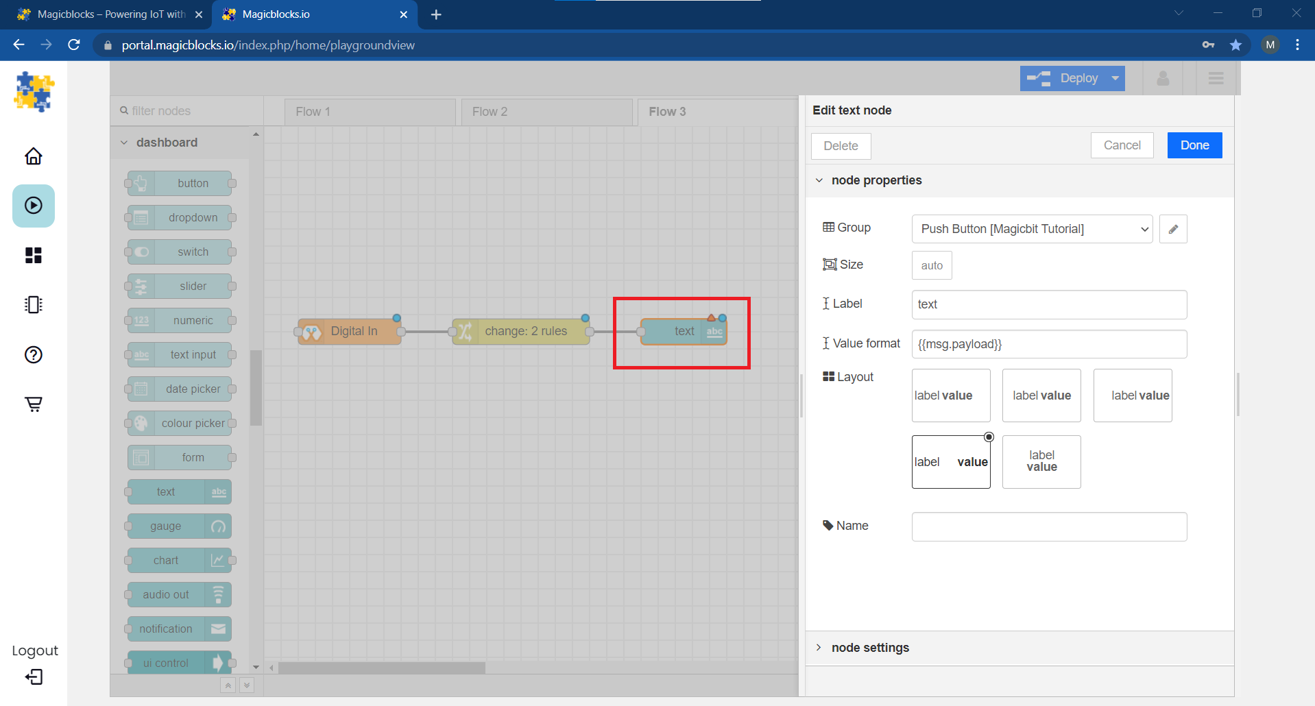Open the Home page from the sidebar
Screen dimensions: 1315x706
tap(33, 156)
